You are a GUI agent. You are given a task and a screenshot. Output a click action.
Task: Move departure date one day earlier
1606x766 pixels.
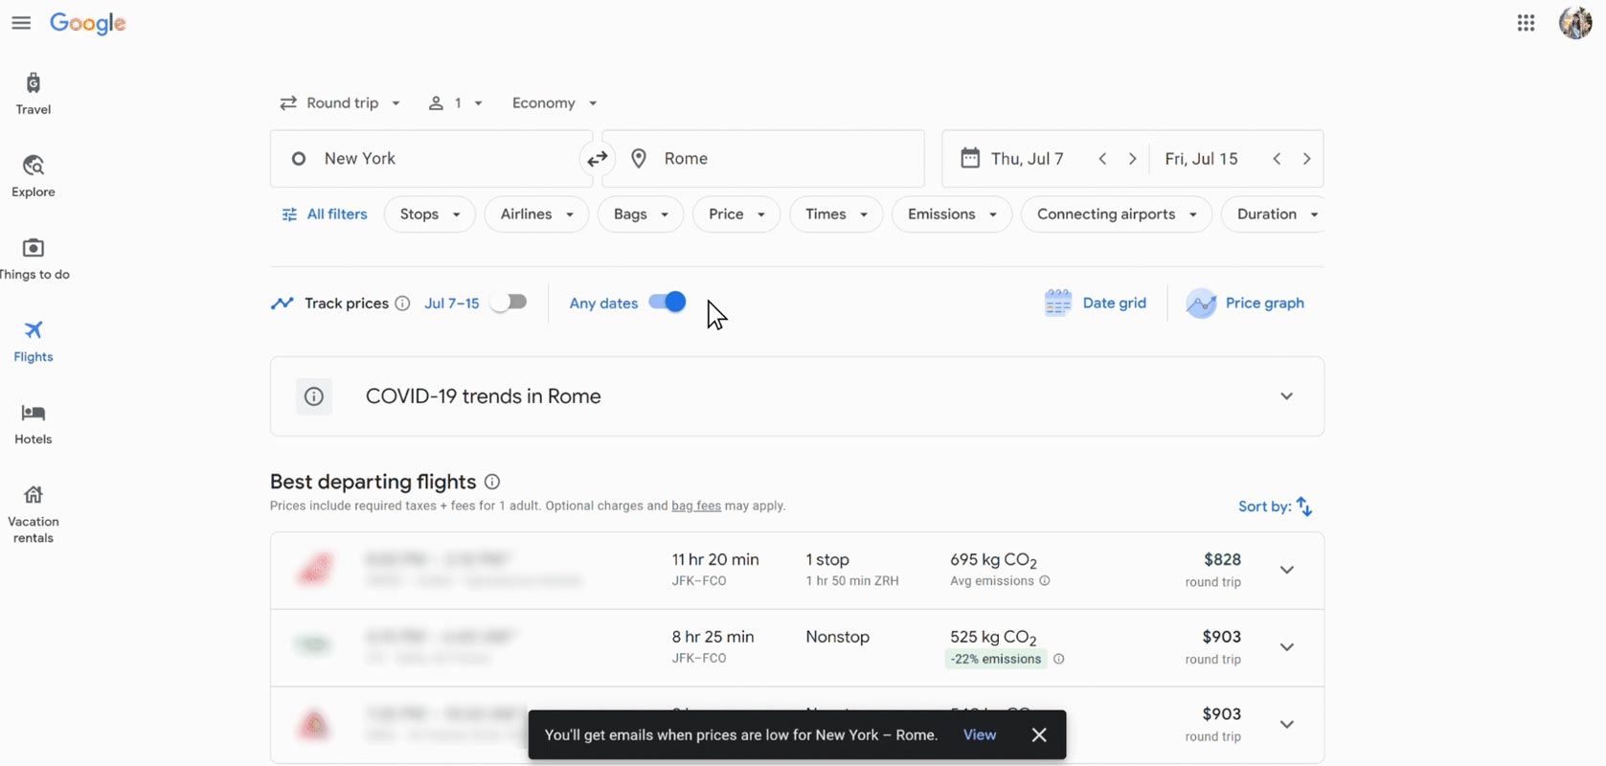(x=1102, y=159)
